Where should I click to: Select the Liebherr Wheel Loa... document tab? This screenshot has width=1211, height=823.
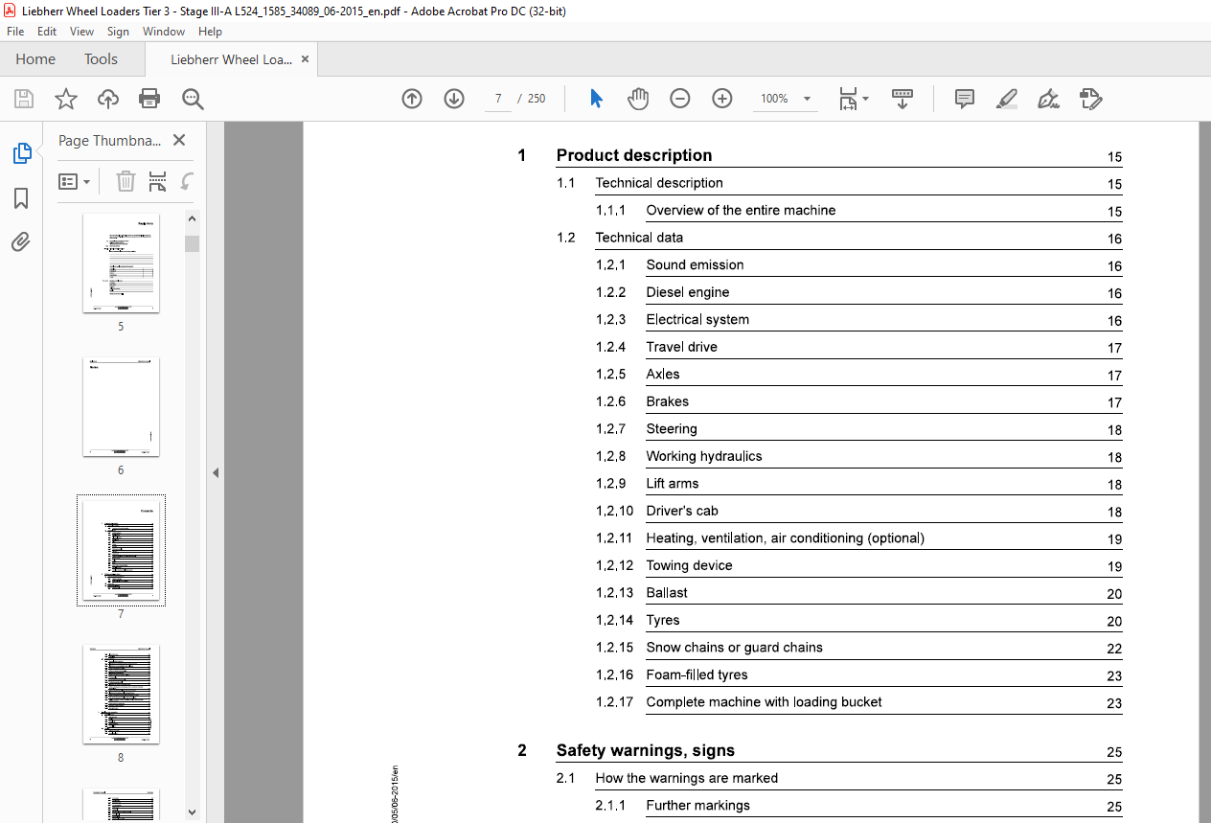pyautogui.click(x=231, y=59)
